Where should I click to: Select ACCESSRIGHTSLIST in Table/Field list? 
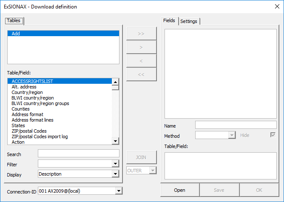(x=60, y=81)
